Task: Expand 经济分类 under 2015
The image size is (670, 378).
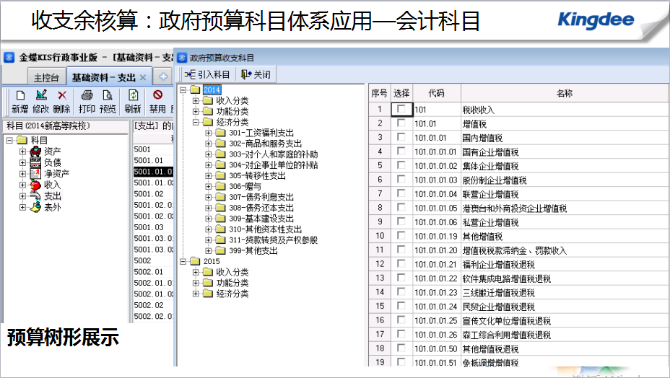Action: tap(195, 294)
